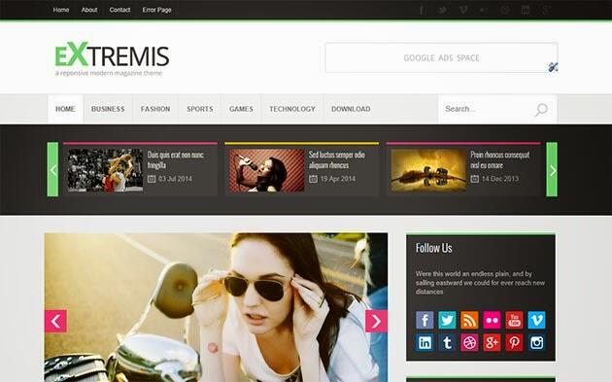Click the 'Follow Us' widget heading
612x382 pixels.
coord(433,248)
